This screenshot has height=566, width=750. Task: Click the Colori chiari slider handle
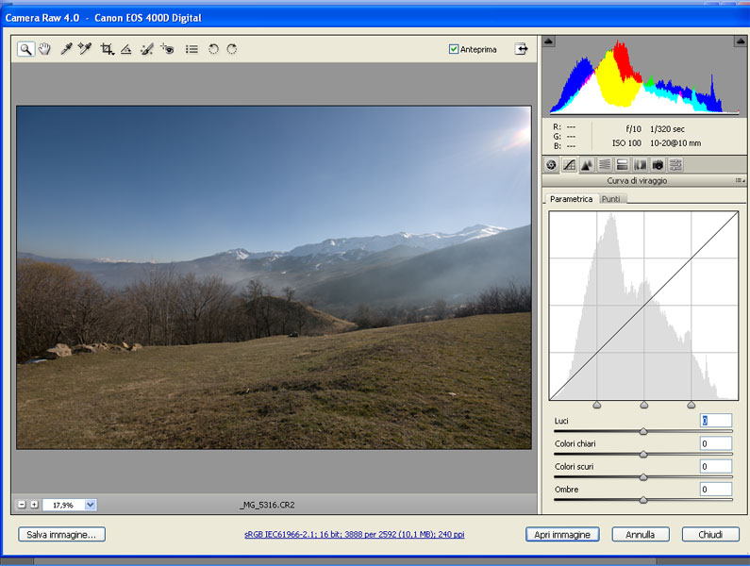pos(643,454)
